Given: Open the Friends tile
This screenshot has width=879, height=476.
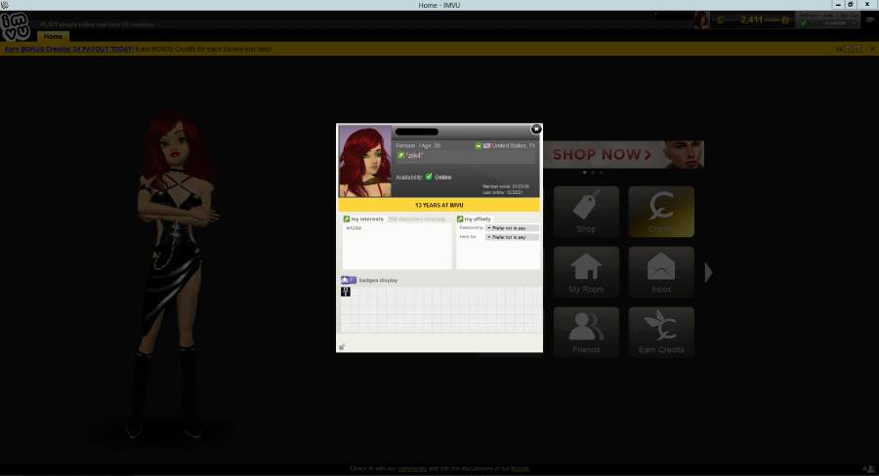Looking at the screenshot, I should click(x=586, y=332).
